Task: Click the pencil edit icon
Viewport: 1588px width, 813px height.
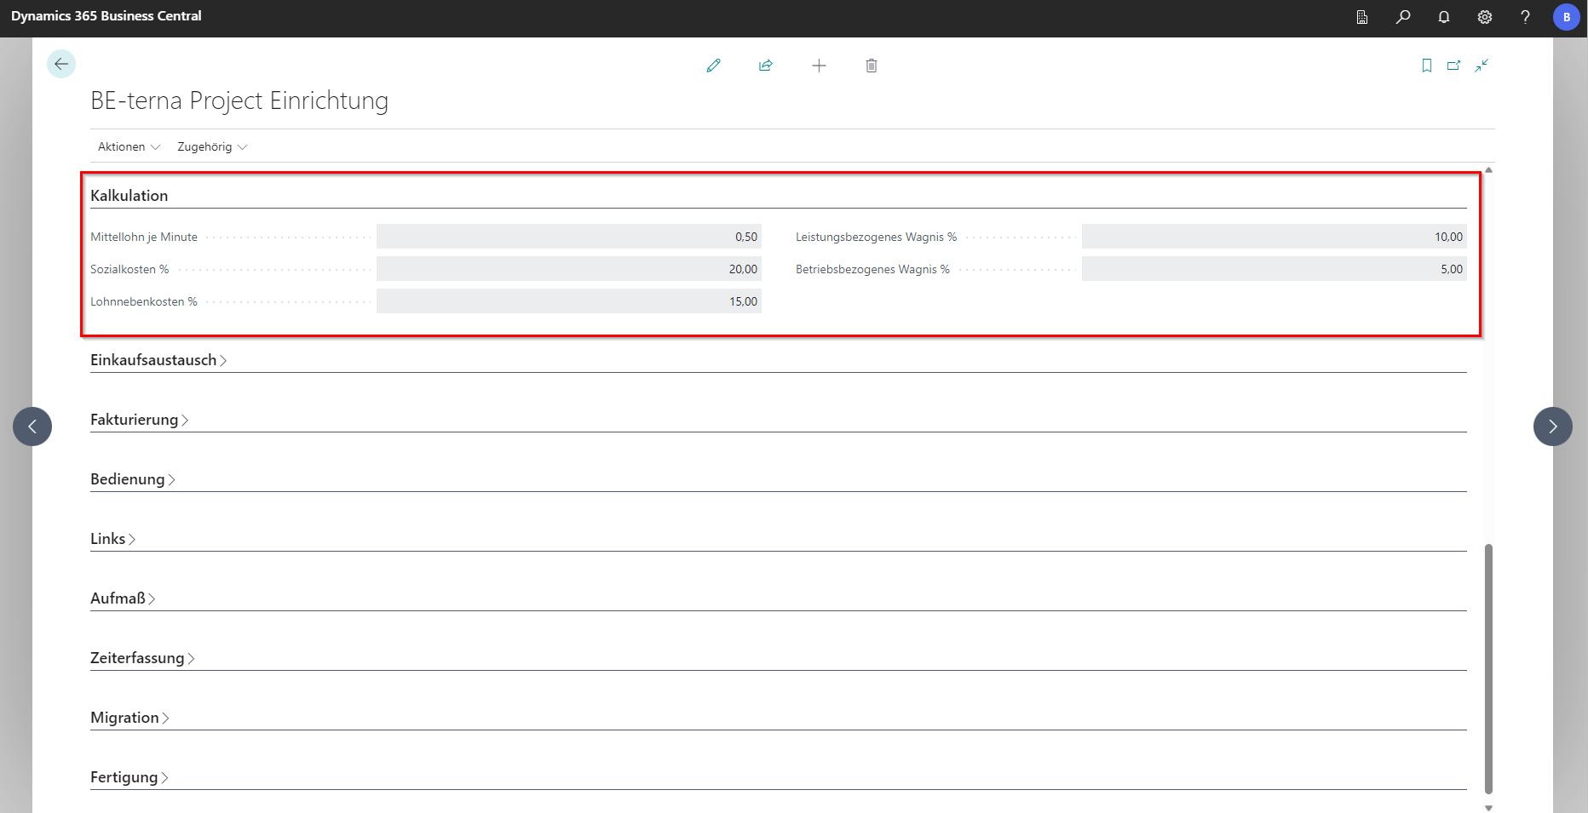Action: [x=713, y=66]
